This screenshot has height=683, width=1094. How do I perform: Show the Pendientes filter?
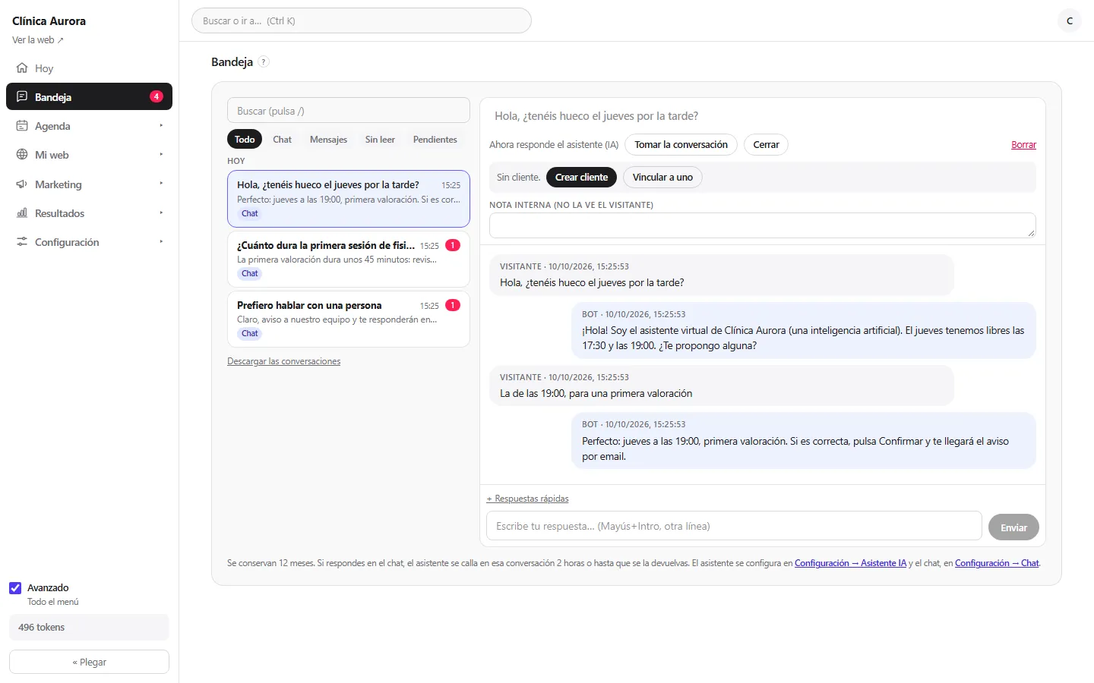tap(435, 140)
